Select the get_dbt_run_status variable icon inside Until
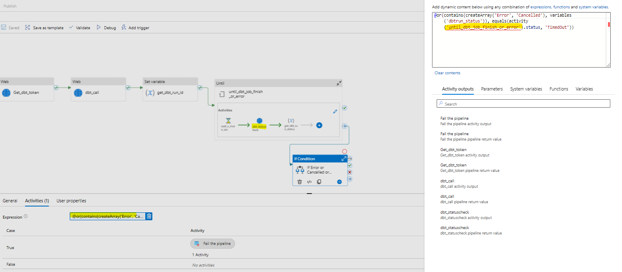This screenshot has width=622, height=272. pyautogui.click(x=291, y=121)
